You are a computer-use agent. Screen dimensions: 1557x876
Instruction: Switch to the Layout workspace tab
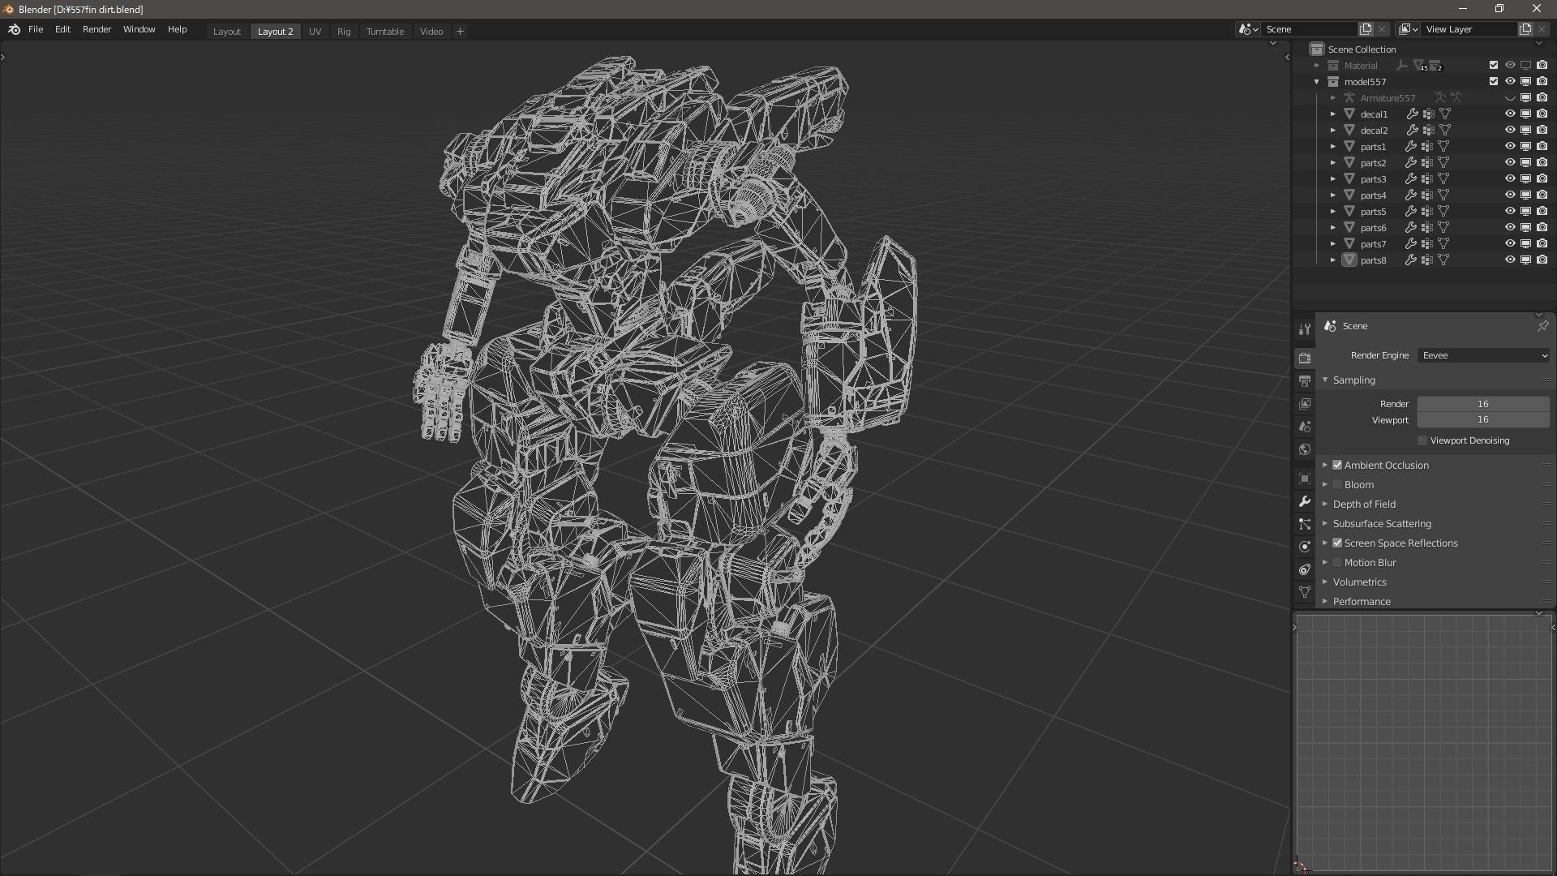pos(226,32)
